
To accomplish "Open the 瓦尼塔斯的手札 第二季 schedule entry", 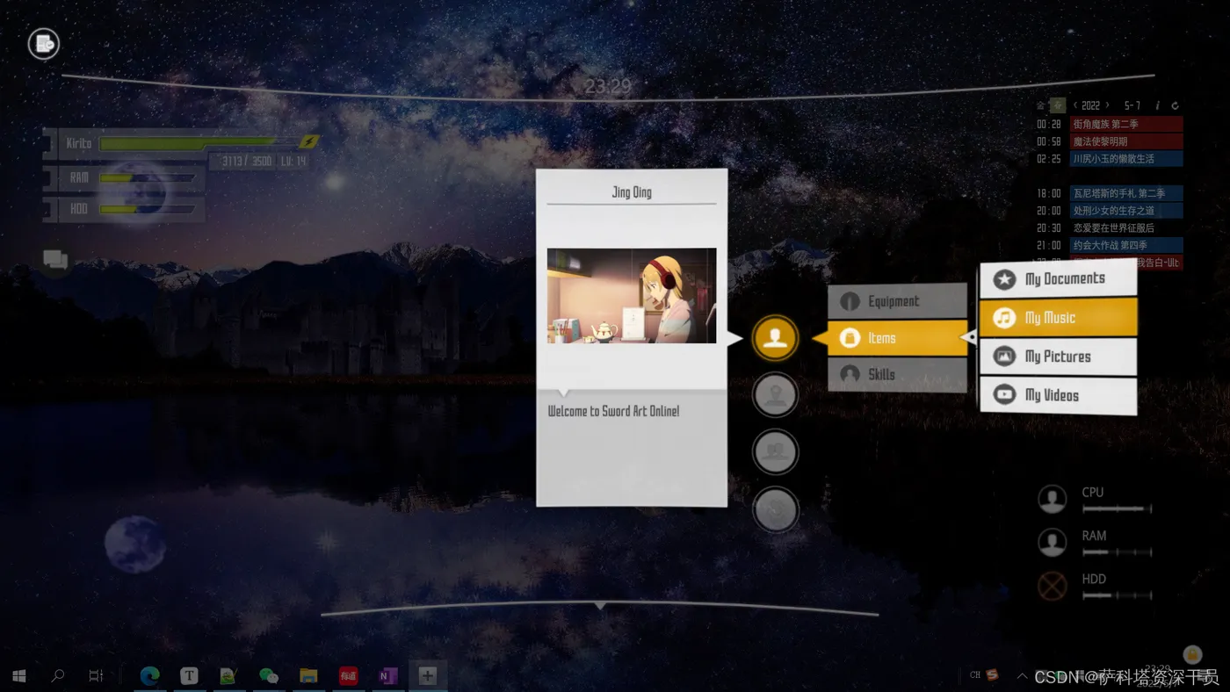I will pos(1126,193).
